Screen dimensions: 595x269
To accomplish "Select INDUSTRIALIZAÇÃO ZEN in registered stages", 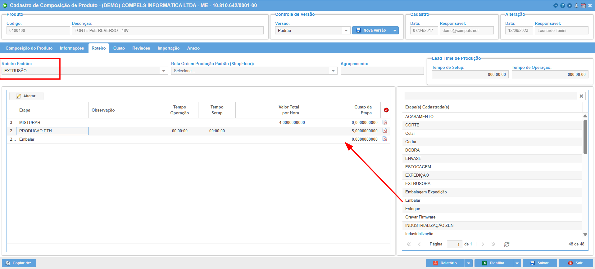I will [x=492, y=225].
